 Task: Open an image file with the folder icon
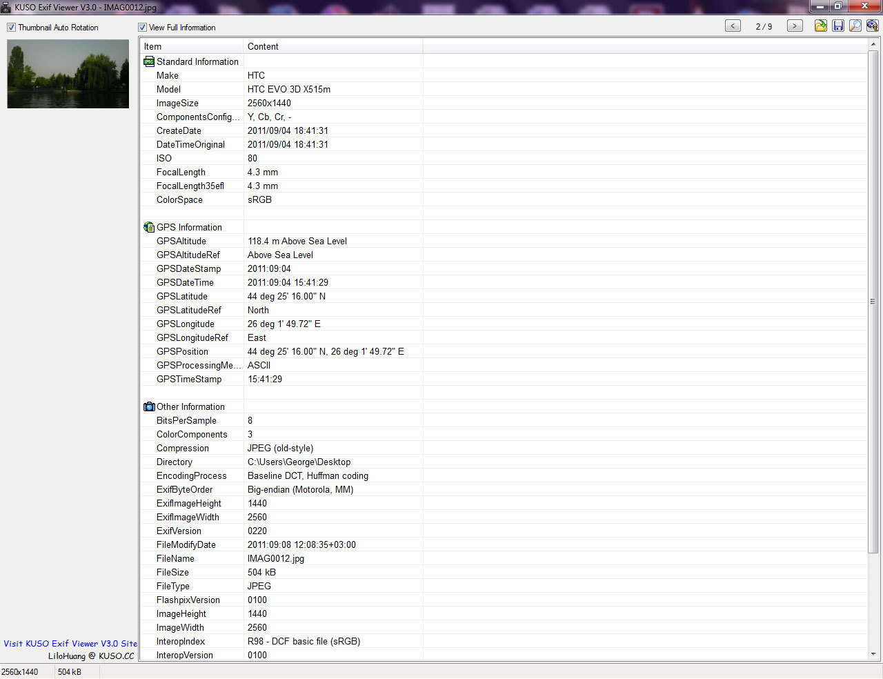821,26
